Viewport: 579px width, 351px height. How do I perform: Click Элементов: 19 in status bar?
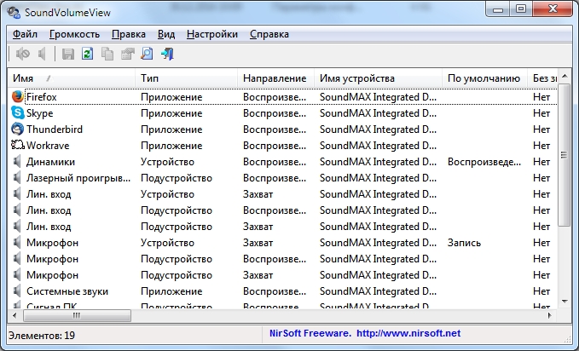coord(42,335)
